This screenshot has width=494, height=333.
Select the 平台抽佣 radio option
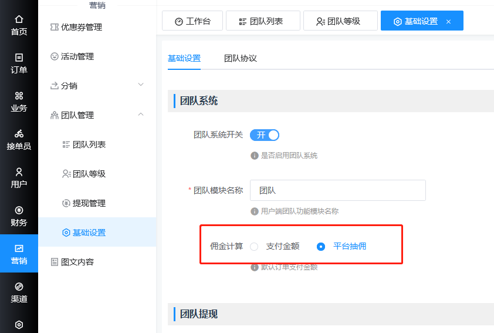click(321, 247)
